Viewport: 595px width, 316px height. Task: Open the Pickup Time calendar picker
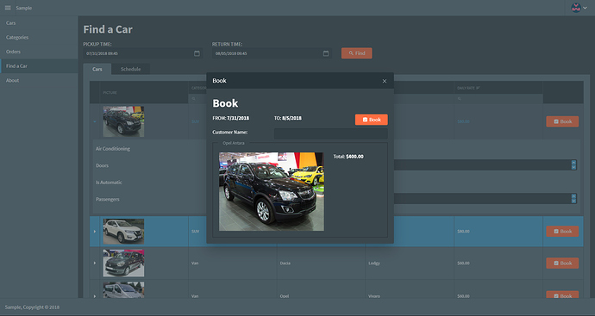coord(197,53)
